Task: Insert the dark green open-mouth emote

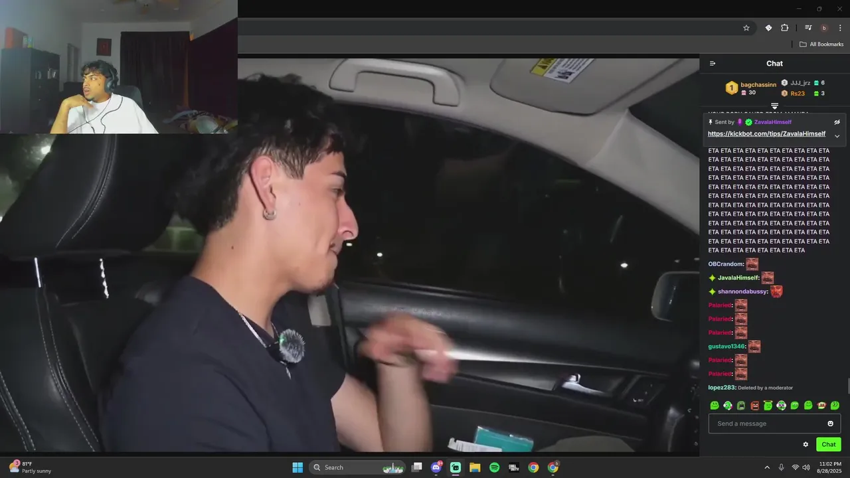Action: click(741, 405)
